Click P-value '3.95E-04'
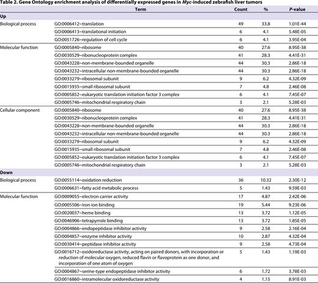Viewport: 318px width, 283px height. pos(297,40)
